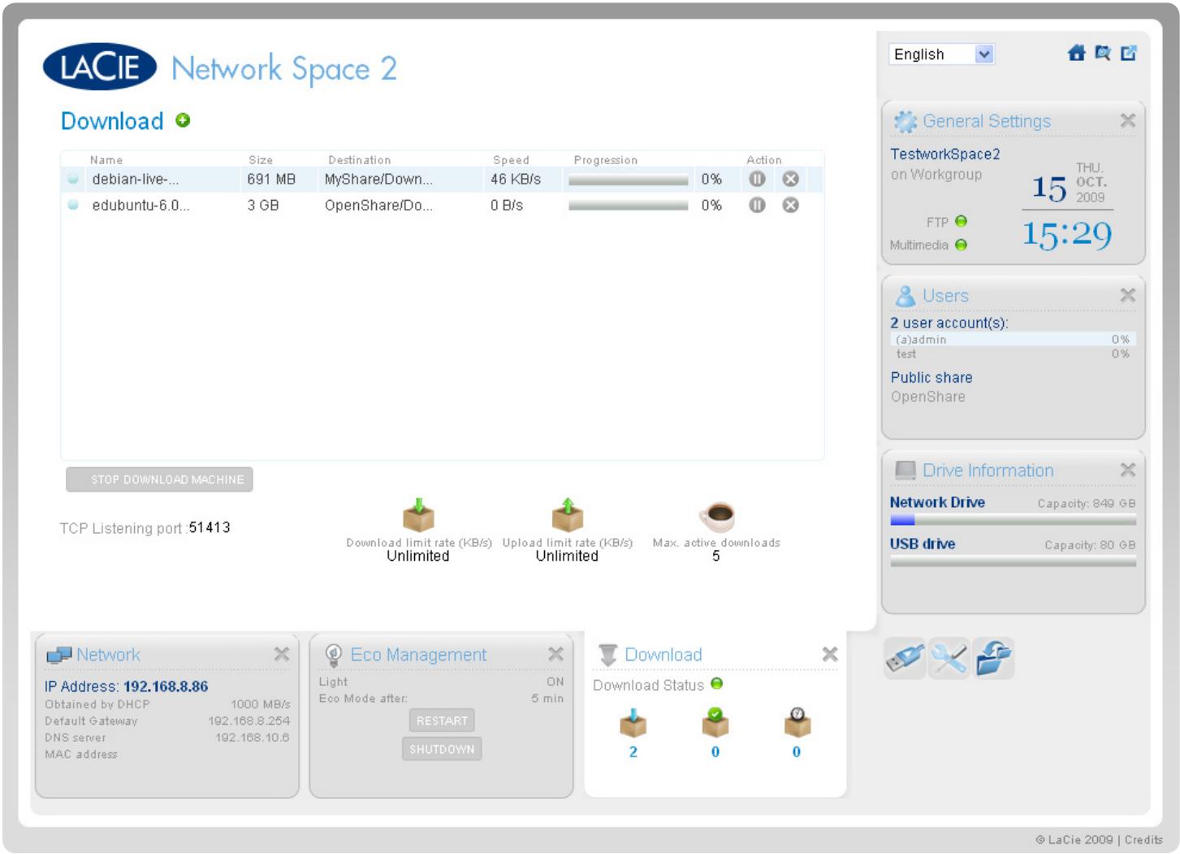Screen dimensions: 1180x854
Task: Click the Download Status green indicator
Action: [x=717, y=683]
